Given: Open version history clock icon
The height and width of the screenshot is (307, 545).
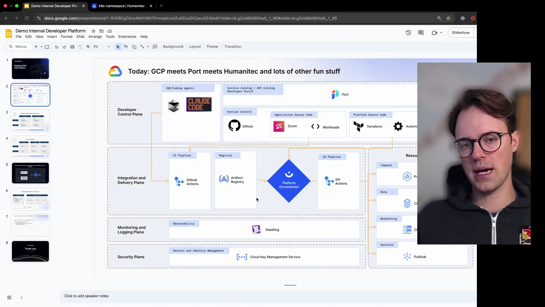Looking at the screenshot, I should [408, 33].
